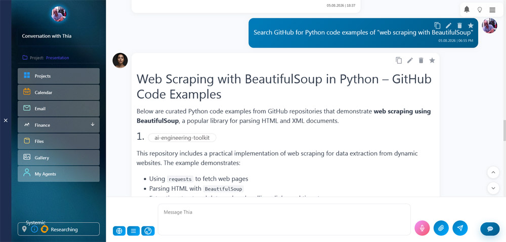Viewport: 506px width, 242px height.
Task: Delete the user's GitHub search message
Action: click(x=459, y=25)
